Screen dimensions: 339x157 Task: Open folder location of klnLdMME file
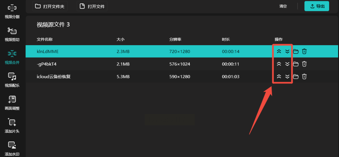(x=296, y=51)
